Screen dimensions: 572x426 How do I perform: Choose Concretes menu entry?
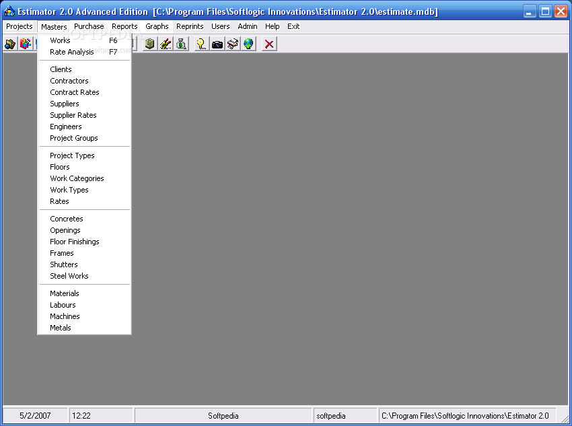(84, 219)
